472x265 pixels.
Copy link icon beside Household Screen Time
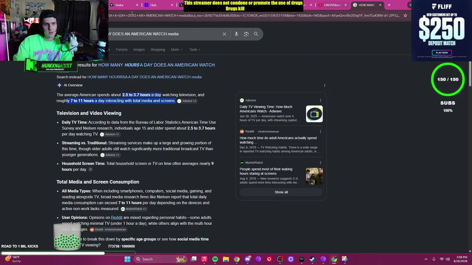pos(90,170)
